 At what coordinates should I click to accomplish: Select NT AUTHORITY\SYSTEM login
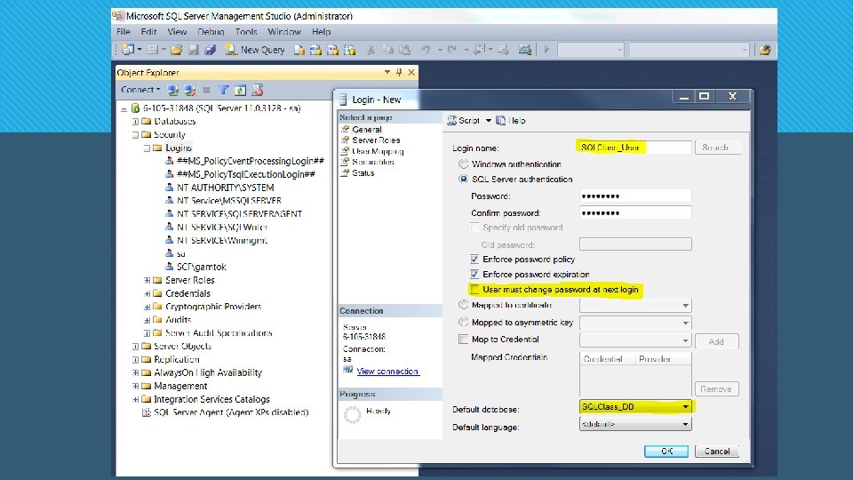(225, 188)
